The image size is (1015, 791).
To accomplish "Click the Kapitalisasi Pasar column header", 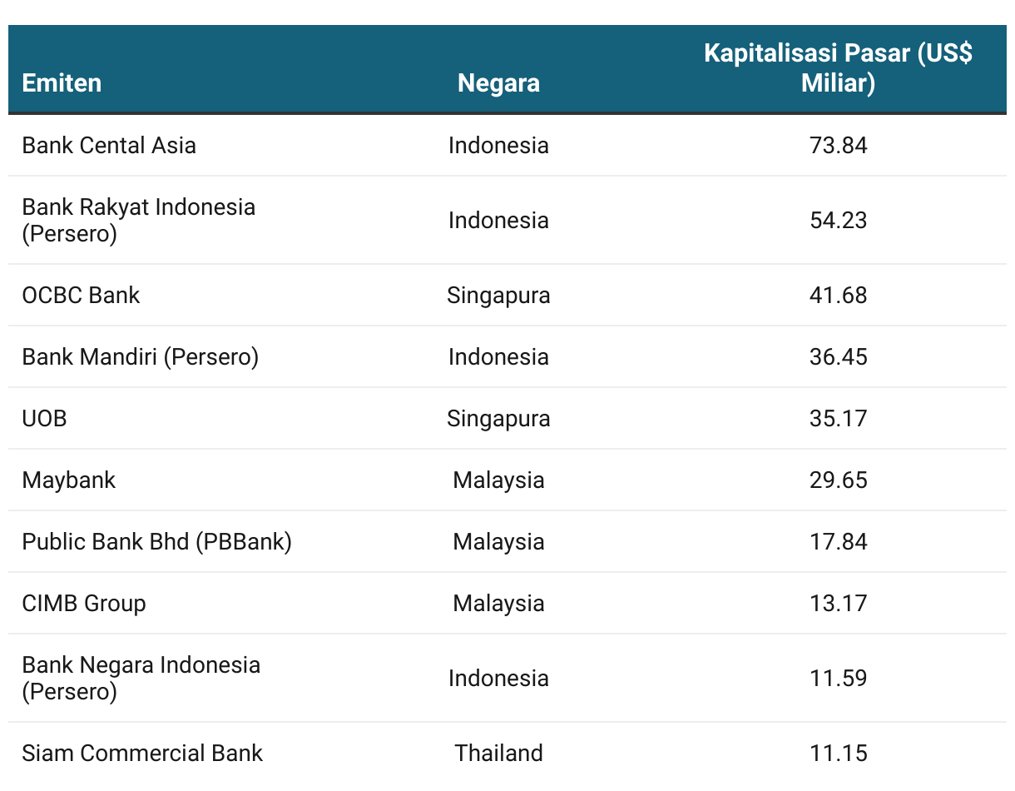I will coord(838,68).
